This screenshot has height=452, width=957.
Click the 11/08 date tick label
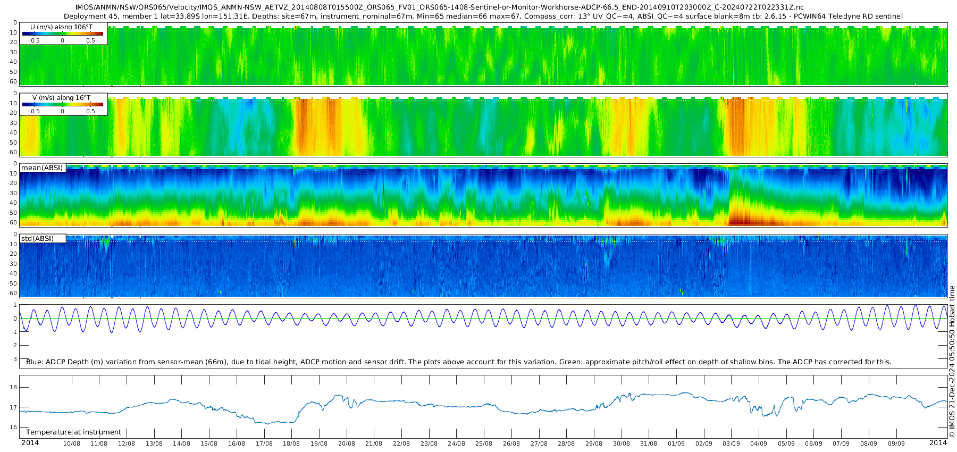tap(99, 443)
